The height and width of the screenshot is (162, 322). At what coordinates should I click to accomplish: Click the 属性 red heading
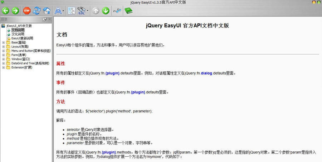[60, 64]
